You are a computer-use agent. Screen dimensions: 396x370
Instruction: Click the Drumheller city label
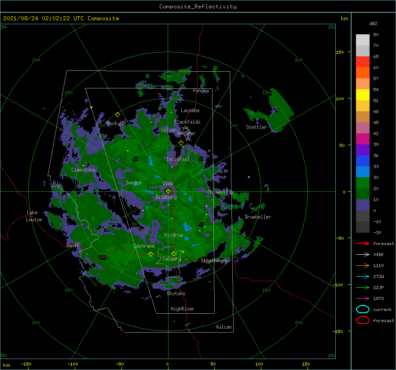point(258,217)
